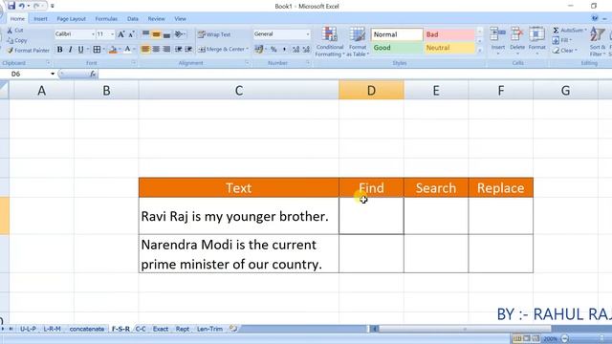Increase decimal places
This screenshot has height=344, width=612.
tap(295, 49)
